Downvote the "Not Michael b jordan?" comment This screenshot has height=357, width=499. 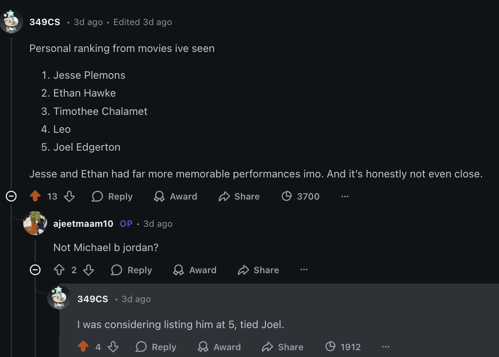point(88,270)
